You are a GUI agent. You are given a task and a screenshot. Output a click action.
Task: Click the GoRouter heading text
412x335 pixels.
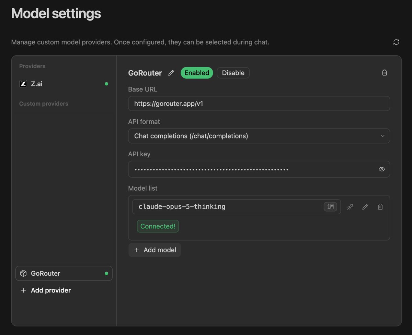pos(145,73)
